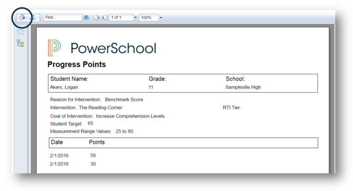Open the parameters panel question-mark icon
Image resolution: width=353 pixels, height=191 pixels.
[20, 31]
